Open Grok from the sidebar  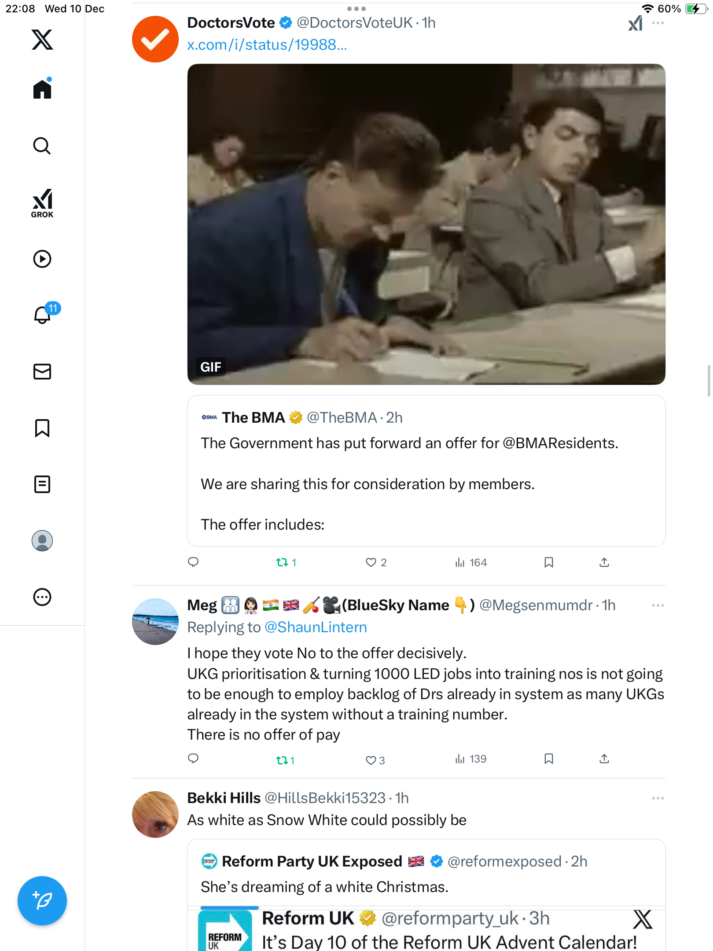point(42,203)
